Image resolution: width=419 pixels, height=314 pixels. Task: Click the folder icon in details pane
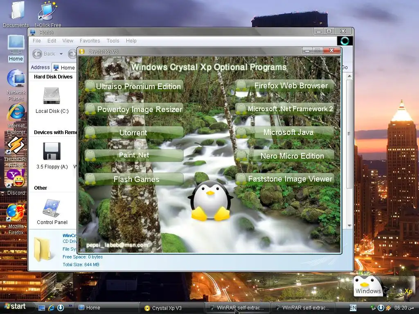(x=43, y=249)
